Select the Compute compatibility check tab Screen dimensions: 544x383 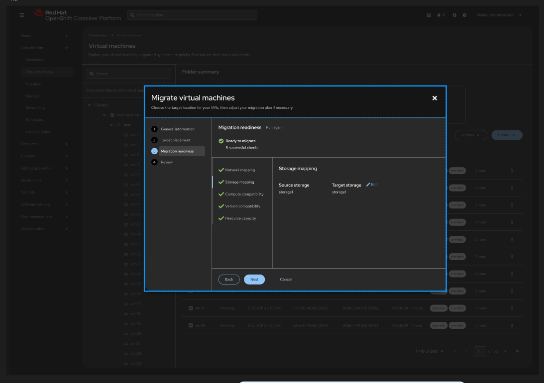tap(244, 194)
